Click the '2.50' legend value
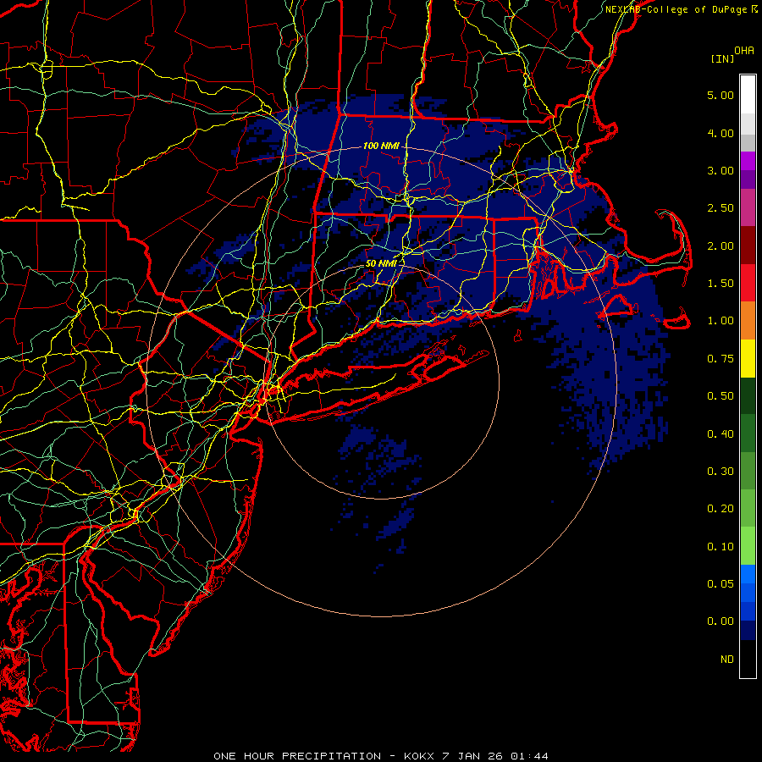This screenshot has height=762, width=762. pos(721,208)
